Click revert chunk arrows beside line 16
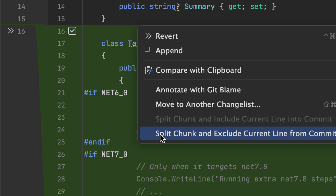The height and width of the screenshot is (196, 336). coord(11,31)
